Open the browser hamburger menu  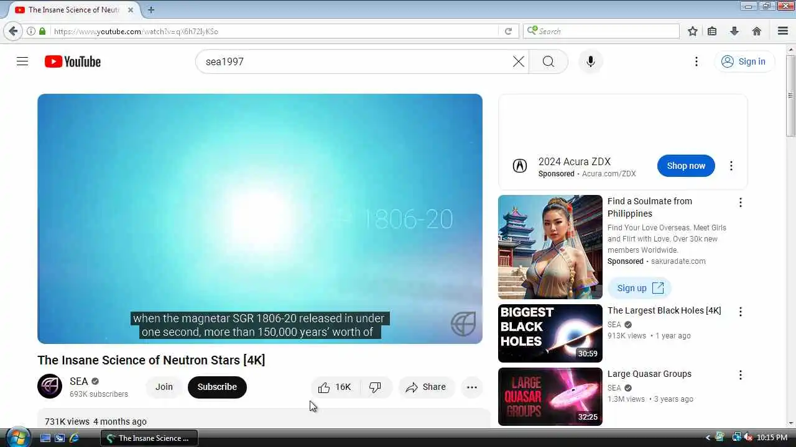click(x=783, y=31)
